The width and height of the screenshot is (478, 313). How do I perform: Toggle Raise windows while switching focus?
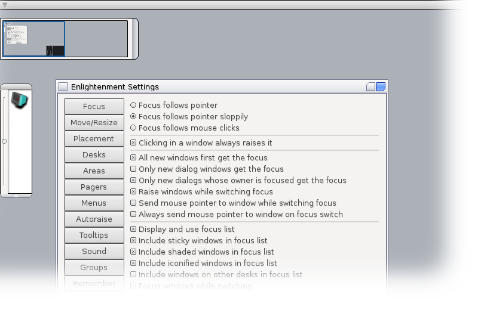click(x=201, y=191)
